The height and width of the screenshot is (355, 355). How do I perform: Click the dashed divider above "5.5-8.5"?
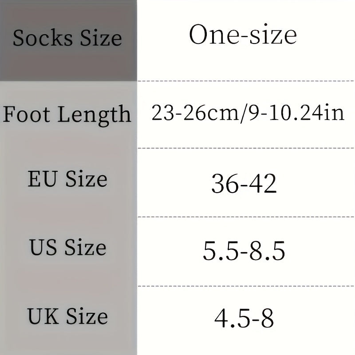click(246, 217)
